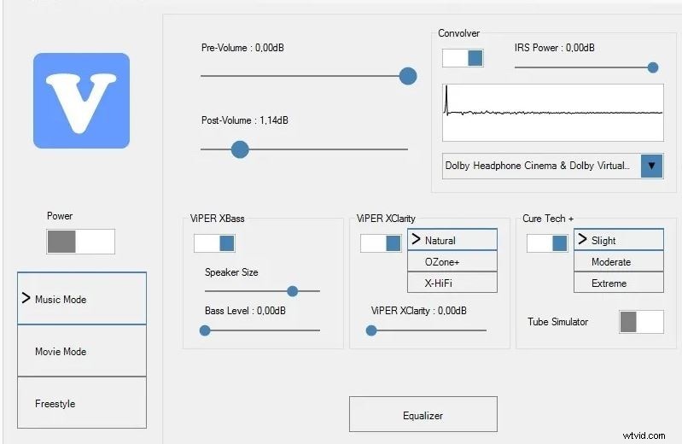Click the impulse response waveform display
This screenshot has height=444, width=682.
click(x=553, y=113)
